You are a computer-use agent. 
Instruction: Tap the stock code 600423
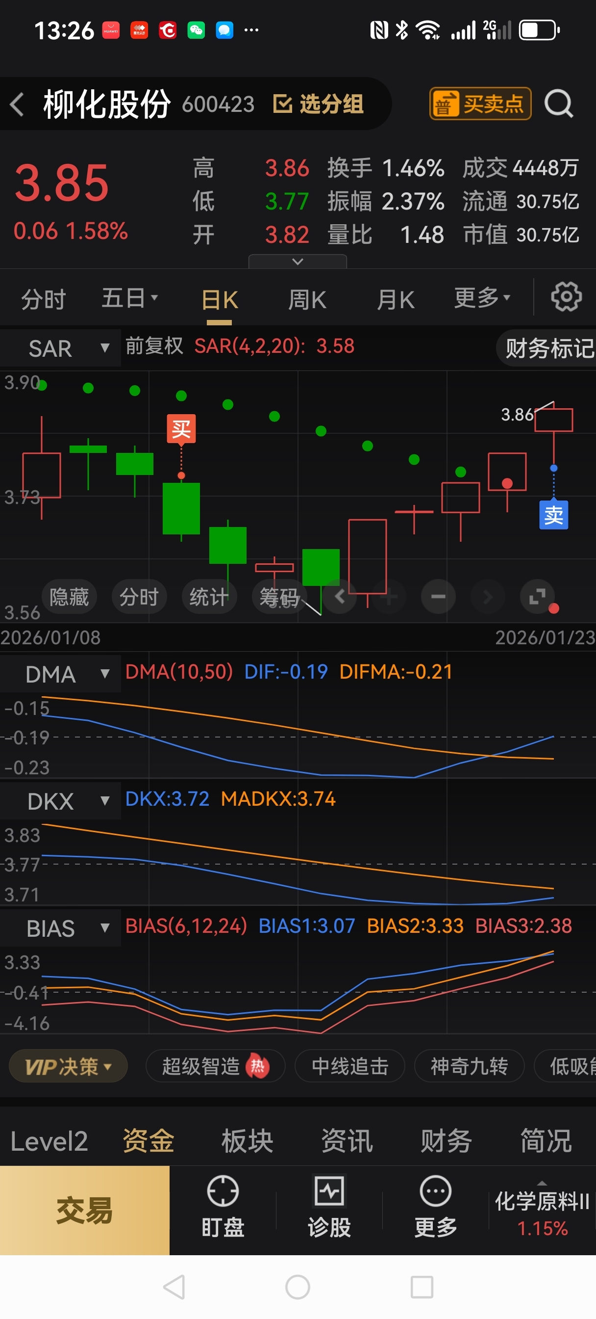(x=219, y=105)
